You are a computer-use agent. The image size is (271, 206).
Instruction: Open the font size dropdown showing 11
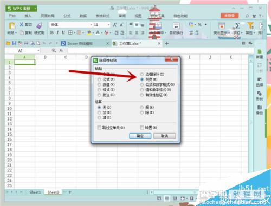[109, 25]
